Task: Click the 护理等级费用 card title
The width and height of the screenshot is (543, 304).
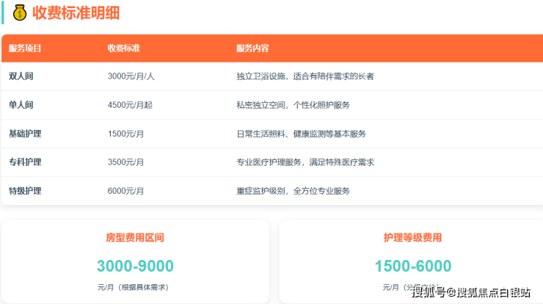Action: tap(412, 238)
